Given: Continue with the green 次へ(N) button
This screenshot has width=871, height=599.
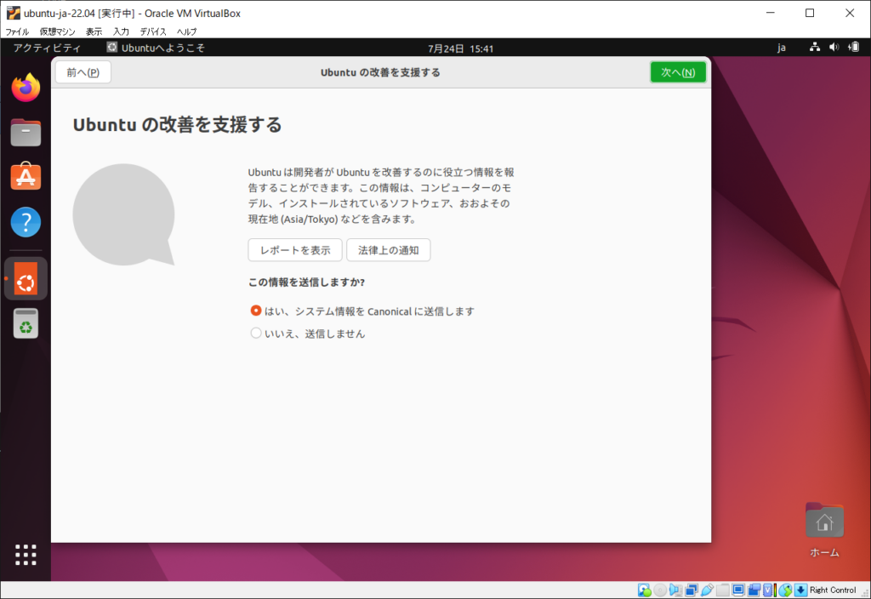Looking at the screenshot, I should pos(678,72).
